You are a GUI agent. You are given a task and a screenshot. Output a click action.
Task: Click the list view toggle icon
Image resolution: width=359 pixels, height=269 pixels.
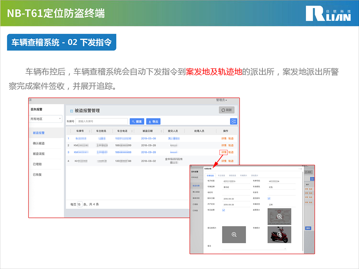pyautogui.click(x=234, y=122)
